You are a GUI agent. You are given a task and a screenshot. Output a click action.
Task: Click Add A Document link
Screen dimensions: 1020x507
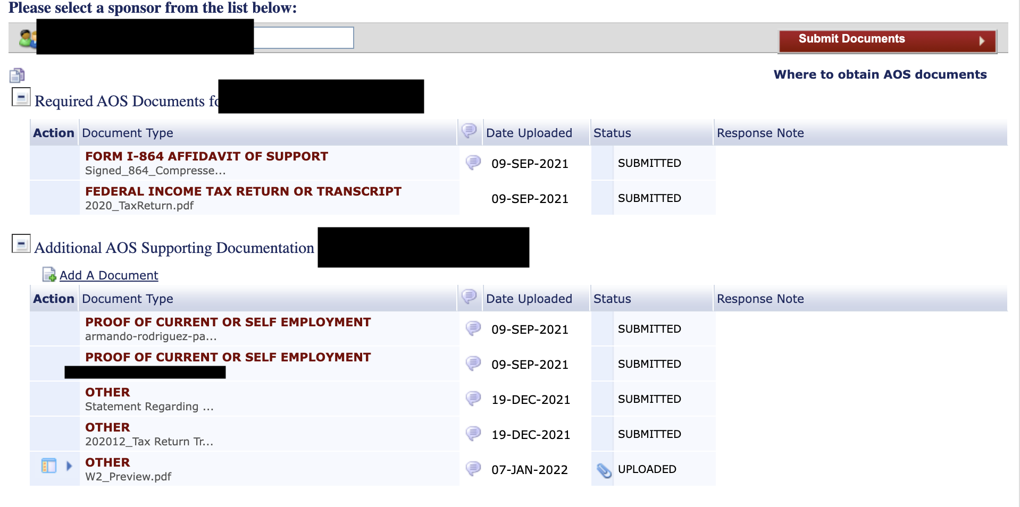click(x=108, y=275)
